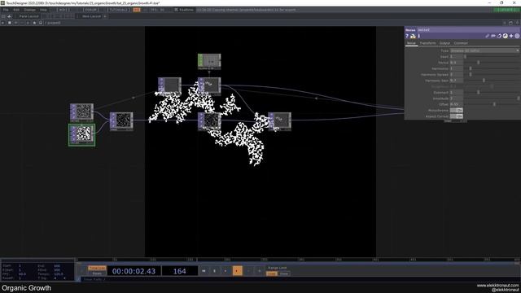Click the language globe icon in parameter header
The image size is (521, 293).
(505, 36)
